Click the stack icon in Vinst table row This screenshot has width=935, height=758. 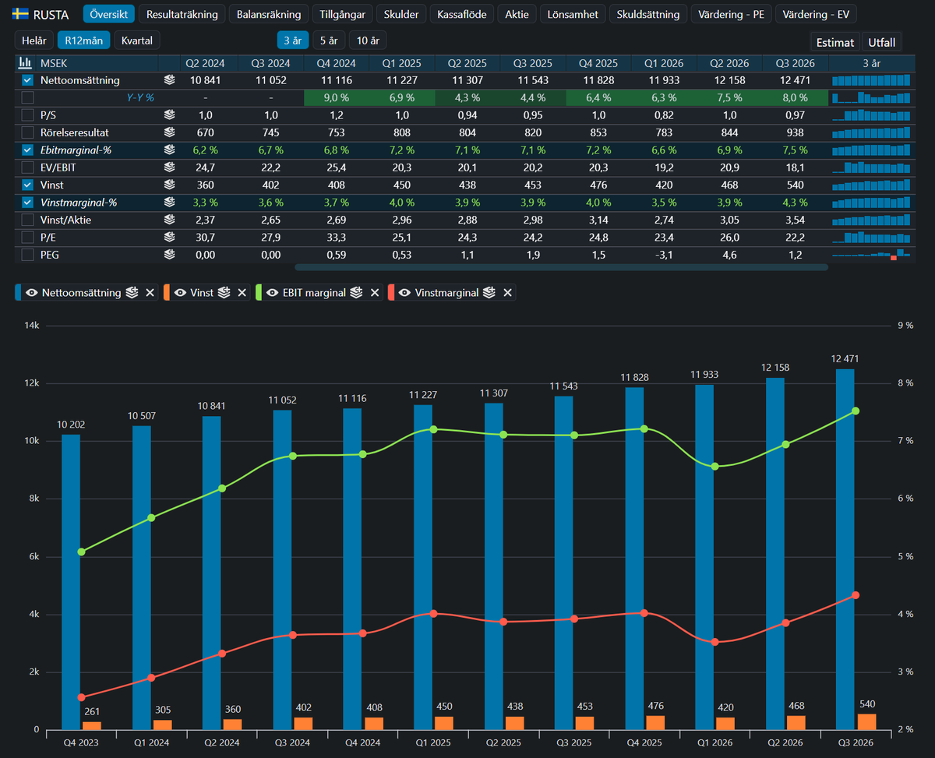169,185
